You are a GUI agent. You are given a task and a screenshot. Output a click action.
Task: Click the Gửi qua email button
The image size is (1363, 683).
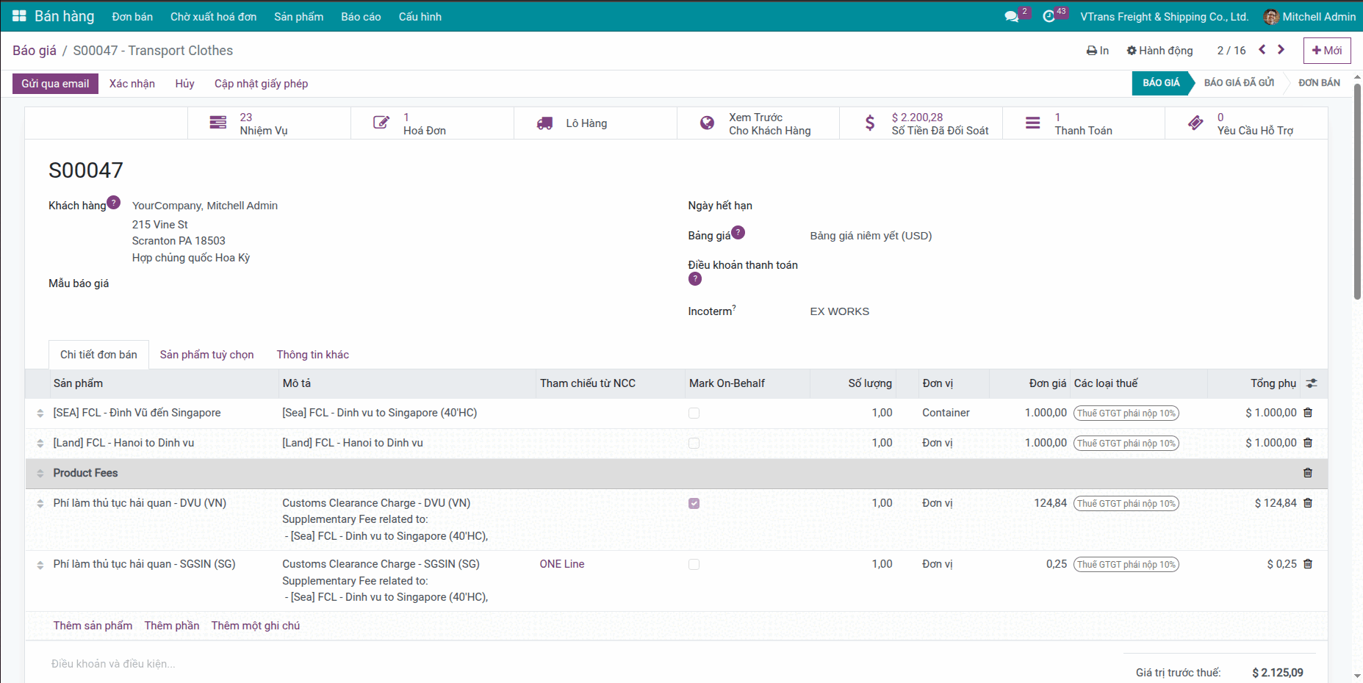pyautogui.click(x=55, y=84)
